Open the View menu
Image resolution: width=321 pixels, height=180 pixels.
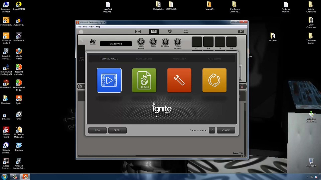(91, 27)
